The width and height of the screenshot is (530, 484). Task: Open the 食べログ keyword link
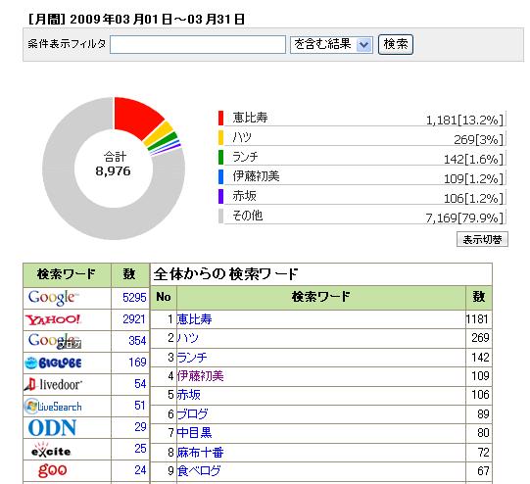pyautogui.click(x=199, y=471)
